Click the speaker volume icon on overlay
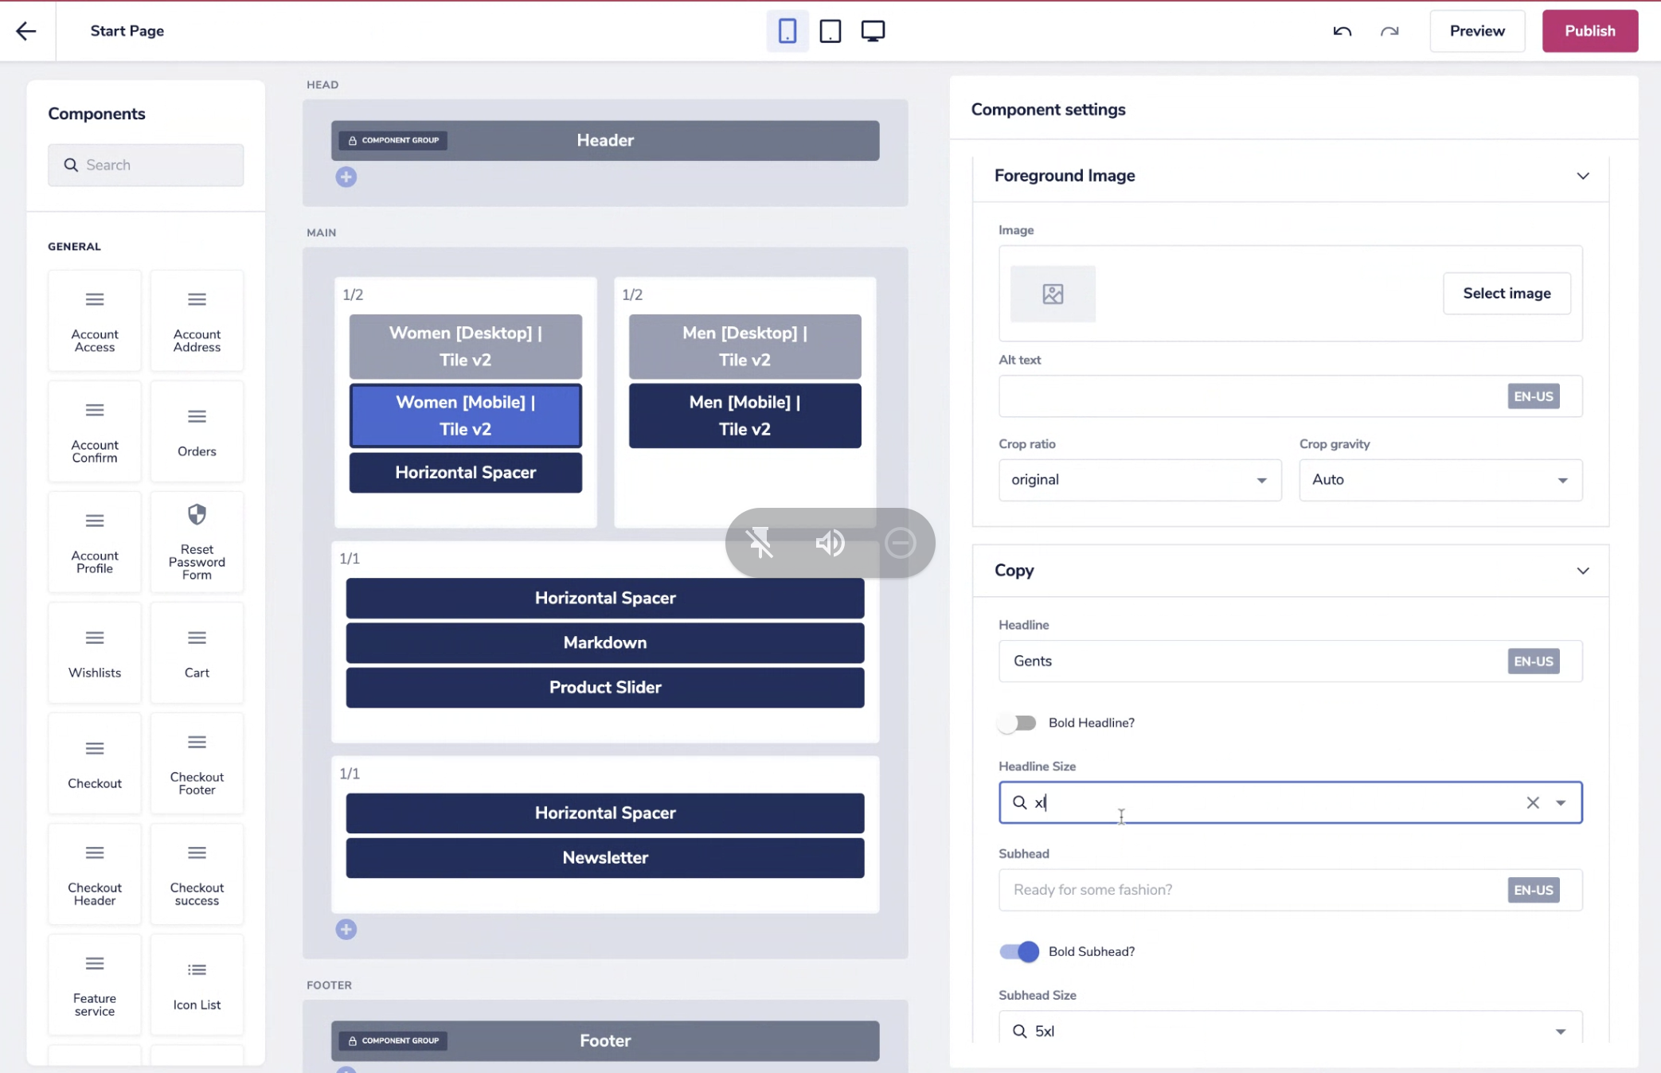This screenshot has width=1661, height=1073. (x=830, y=543)
